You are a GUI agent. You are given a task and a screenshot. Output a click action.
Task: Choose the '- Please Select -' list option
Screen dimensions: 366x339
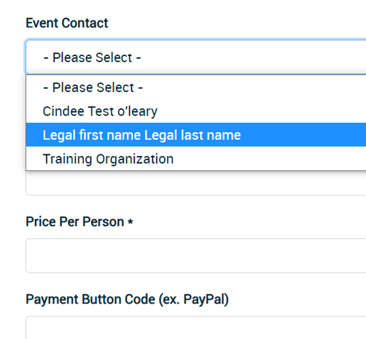pos(93,88)
